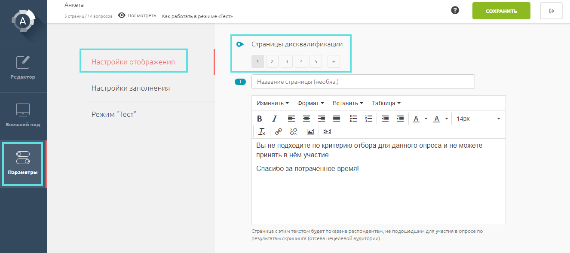The width and height of the screenshot is (570, 253).
Task: Center-align the disqualification text
Action: [x=306, y=119]
